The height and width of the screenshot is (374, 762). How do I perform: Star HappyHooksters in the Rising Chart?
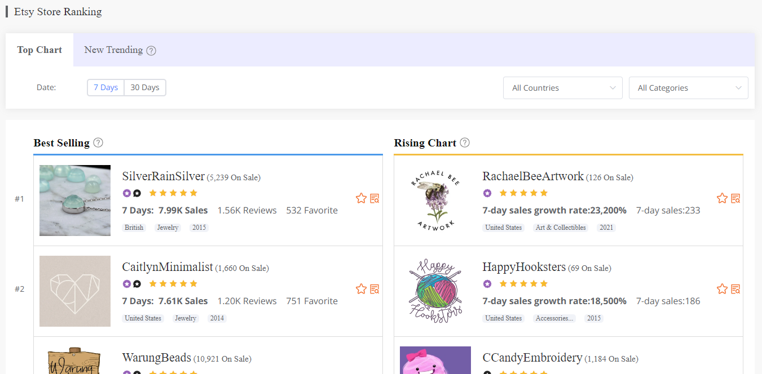[x=721, y=289]
